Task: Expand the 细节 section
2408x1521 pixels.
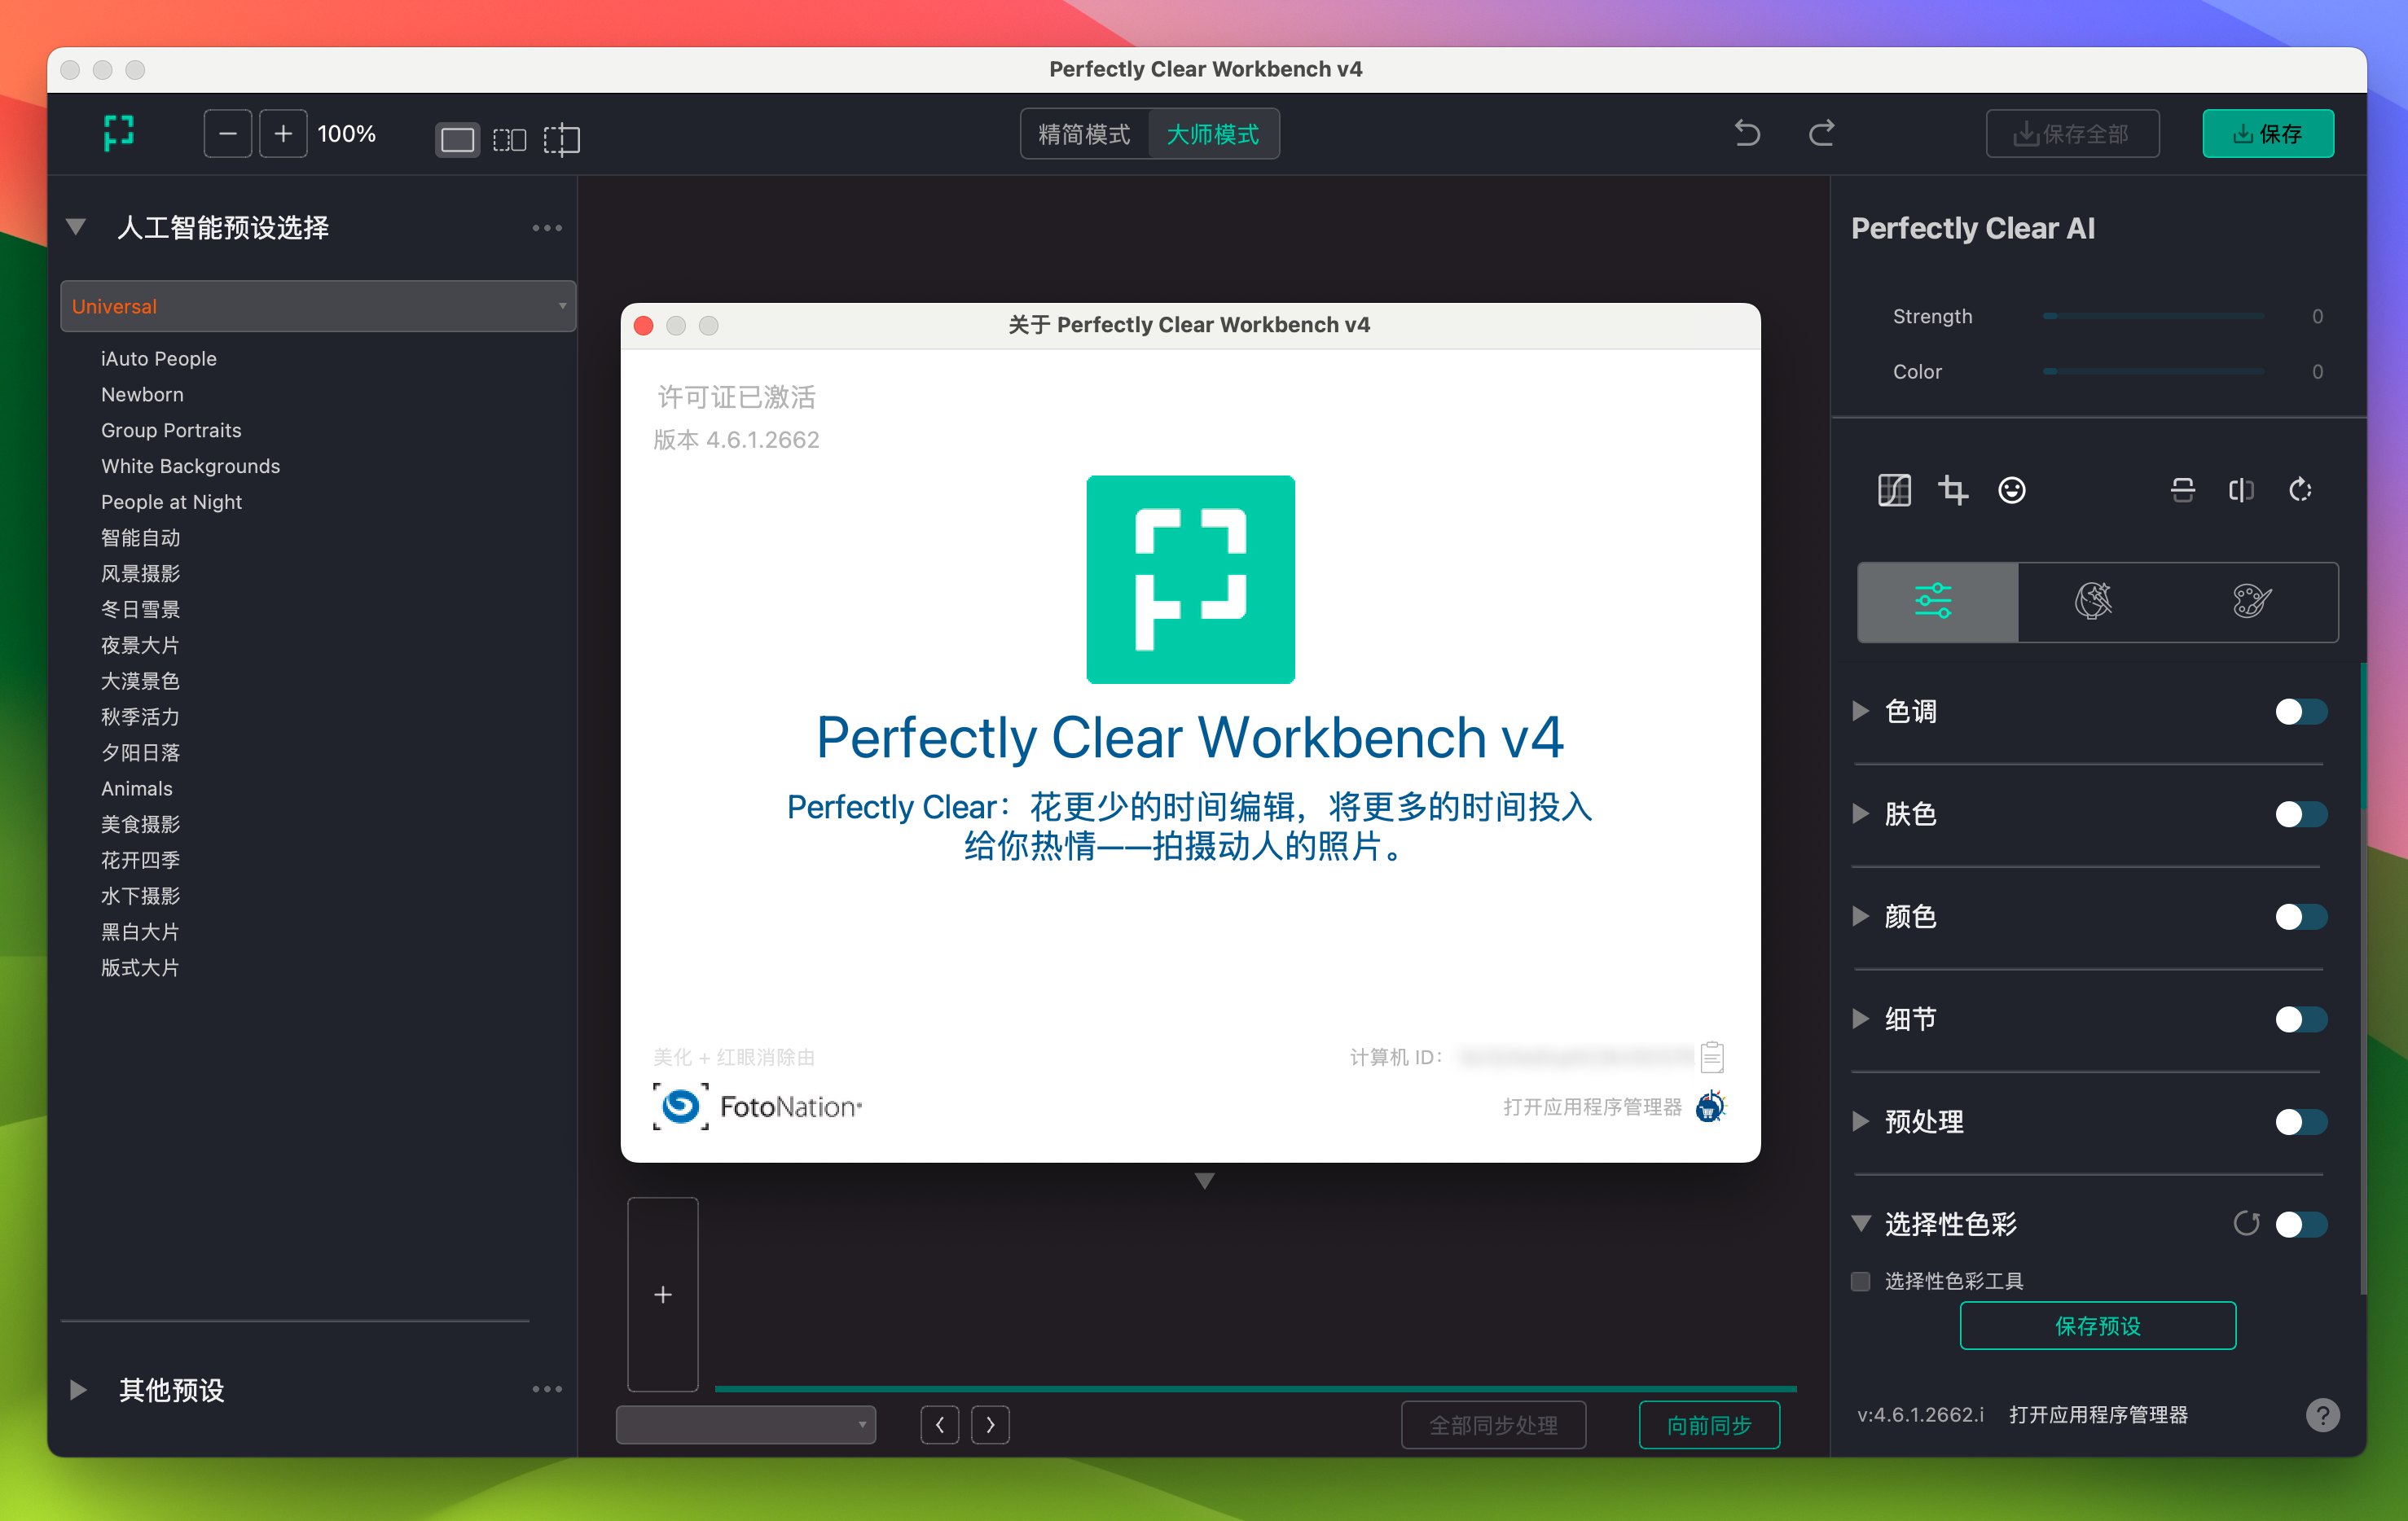Action: (x=1860, y=1019)
